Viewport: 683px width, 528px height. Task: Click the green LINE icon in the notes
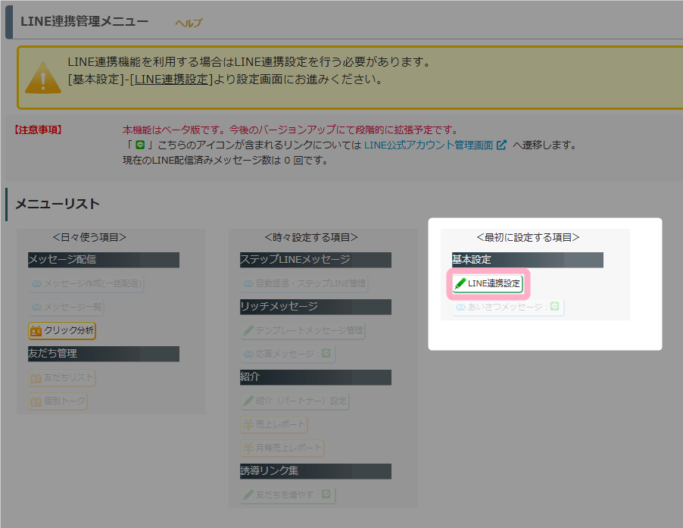(140, 145)
